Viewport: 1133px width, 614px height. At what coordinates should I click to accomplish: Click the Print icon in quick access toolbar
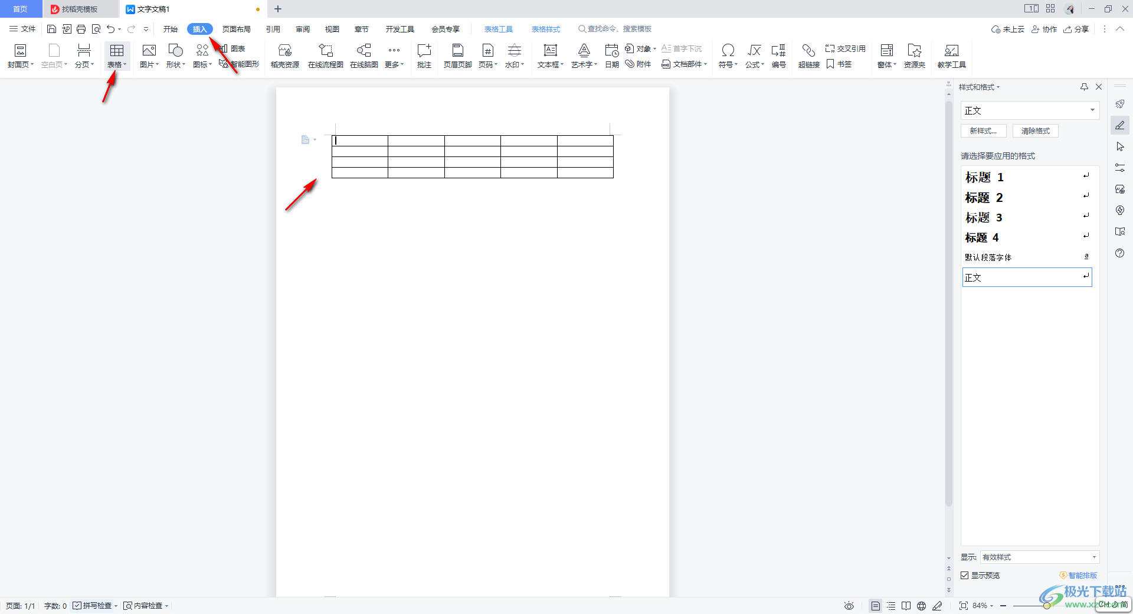(x=81, y=29)
